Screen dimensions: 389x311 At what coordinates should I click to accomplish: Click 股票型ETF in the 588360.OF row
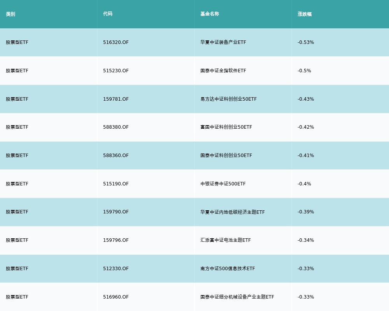(17, 155)
